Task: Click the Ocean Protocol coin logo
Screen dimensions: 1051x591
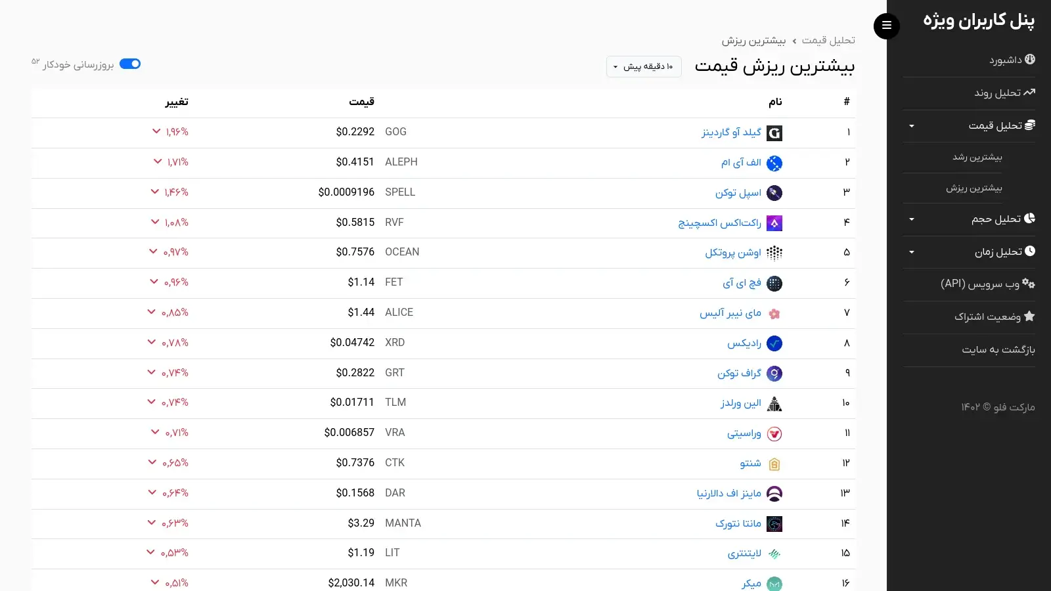Action: tap(774, 253)
